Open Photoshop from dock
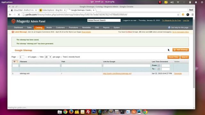205x115 pixels. click(x=94, y=111)
